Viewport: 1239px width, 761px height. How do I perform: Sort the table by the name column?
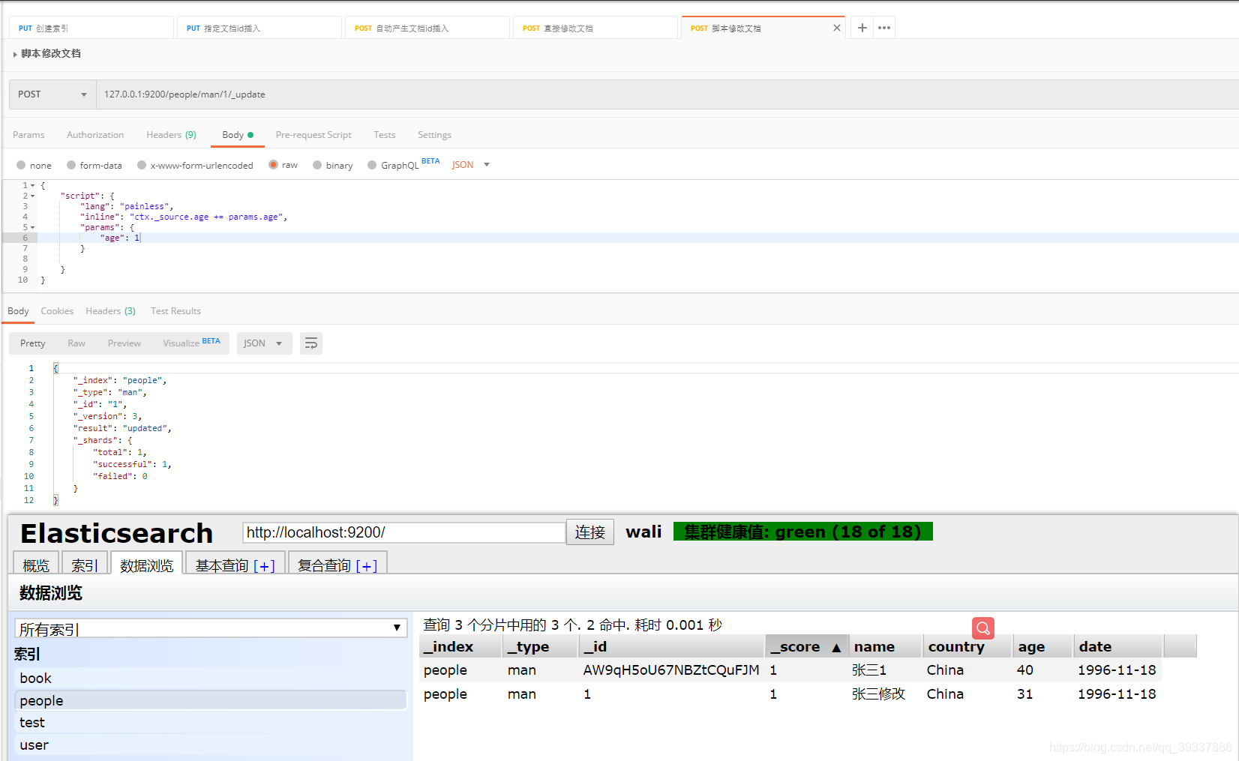(885, 646)
